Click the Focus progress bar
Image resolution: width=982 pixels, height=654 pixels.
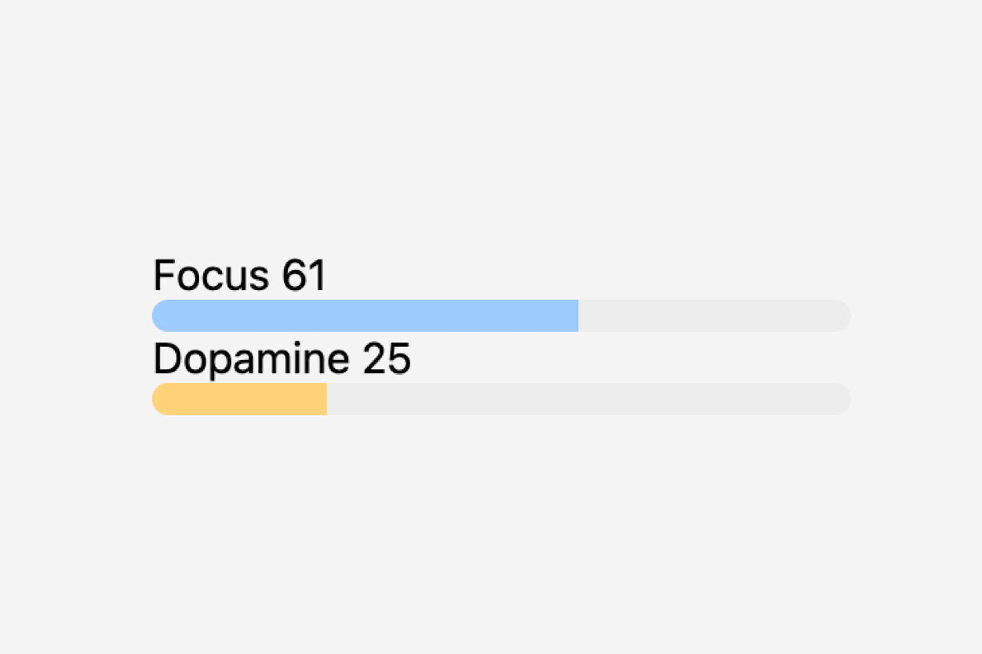pos(501,316)
